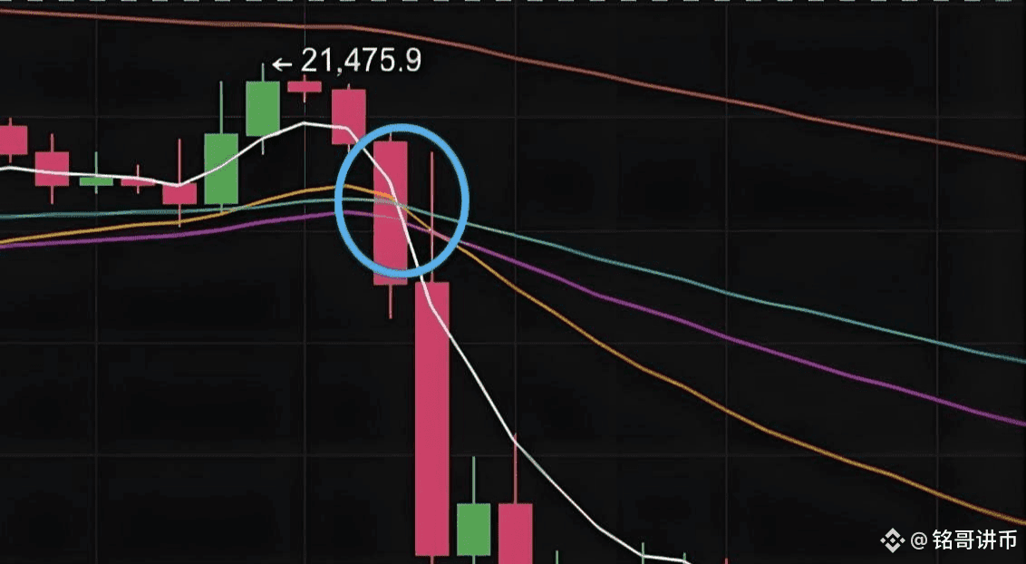Click the tiny green candle on the left

point(96,181)
